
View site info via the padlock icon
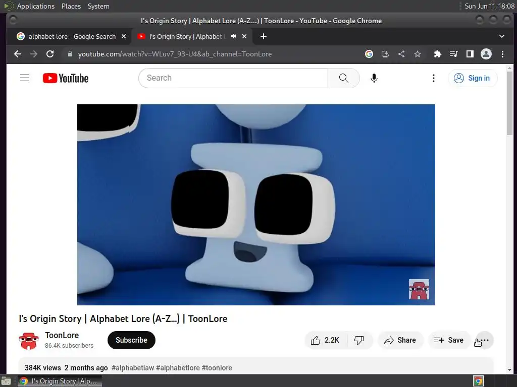pyautogui.click(x=70, y=54)
